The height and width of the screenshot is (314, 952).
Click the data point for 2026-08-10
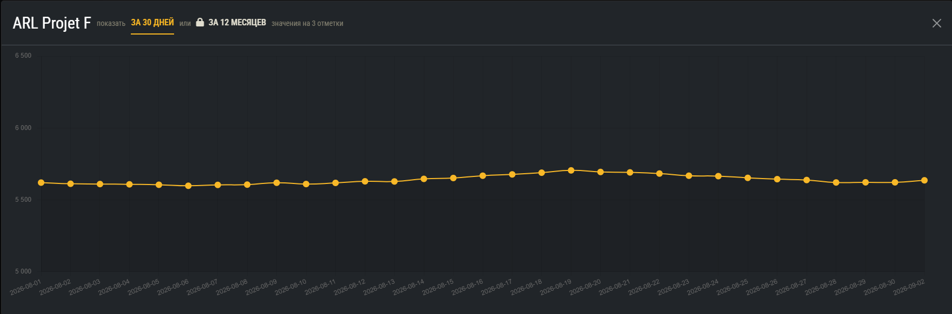306,184
